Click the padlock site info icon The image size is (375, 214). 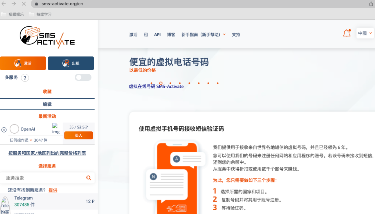37,4
